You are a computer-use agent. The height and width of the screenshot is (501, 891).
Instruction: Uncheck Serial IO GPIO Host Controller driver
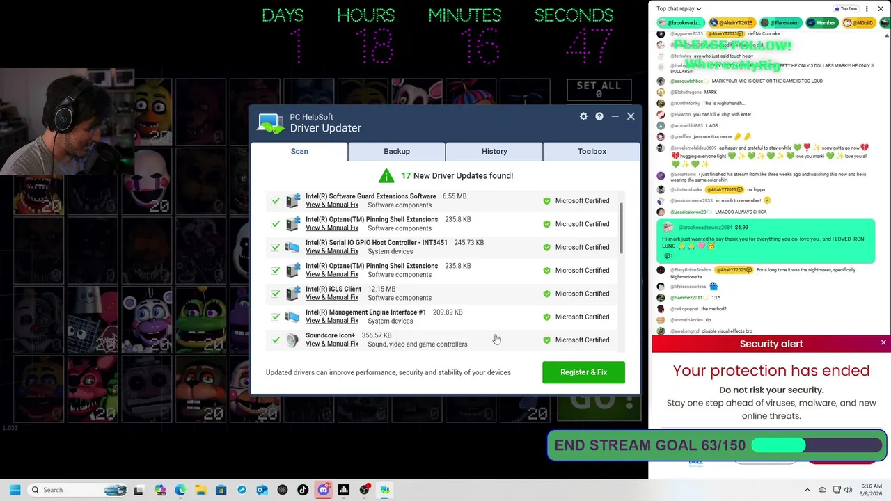pos(276,247)
